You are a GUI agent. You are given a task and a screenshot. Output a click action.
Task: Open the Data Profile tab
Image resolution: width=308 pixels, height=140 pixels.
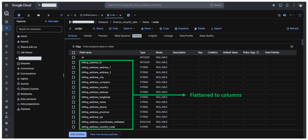(x=186, y=36)
